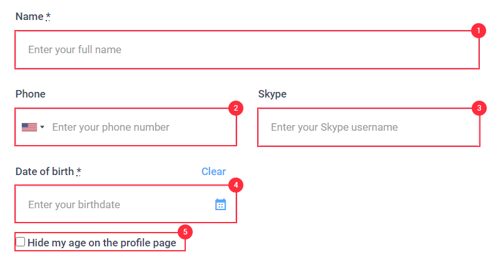The image size is (493, 272).
Task: Click the red annotation badge numbered 2
Action: pyautogui.click(x=236, y=108)
